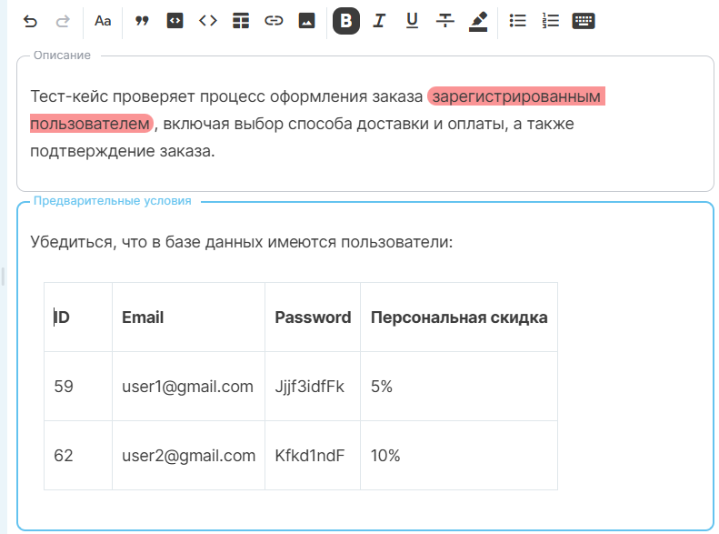719x534 pixels.
Task: Toggle bold formatting off
Action: 346,21
